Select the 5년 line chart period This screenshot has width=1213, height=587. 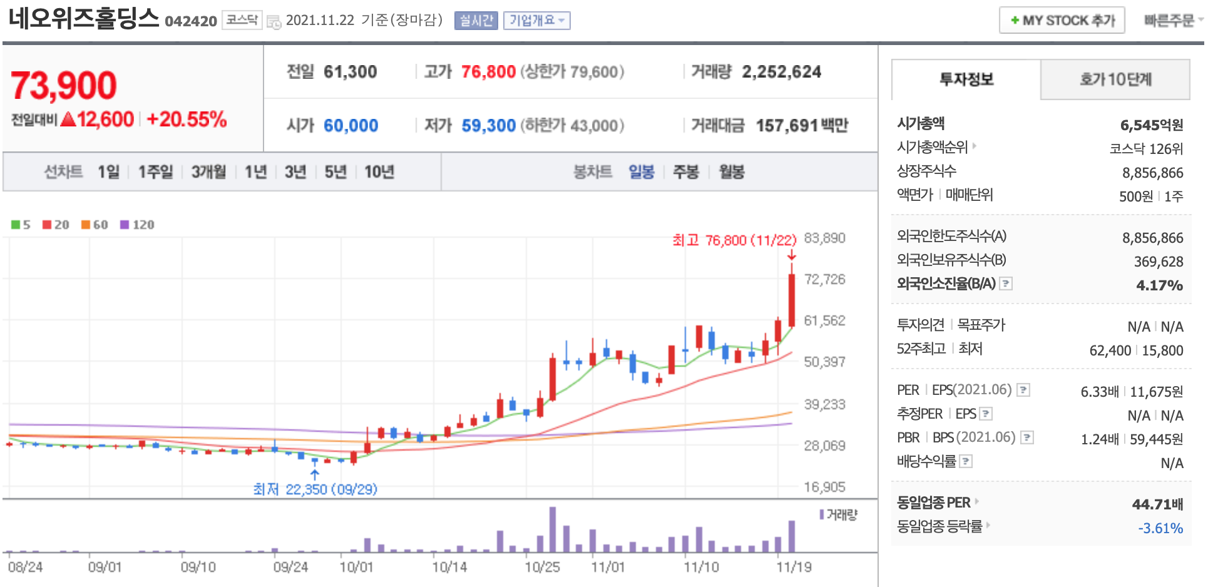335,171
